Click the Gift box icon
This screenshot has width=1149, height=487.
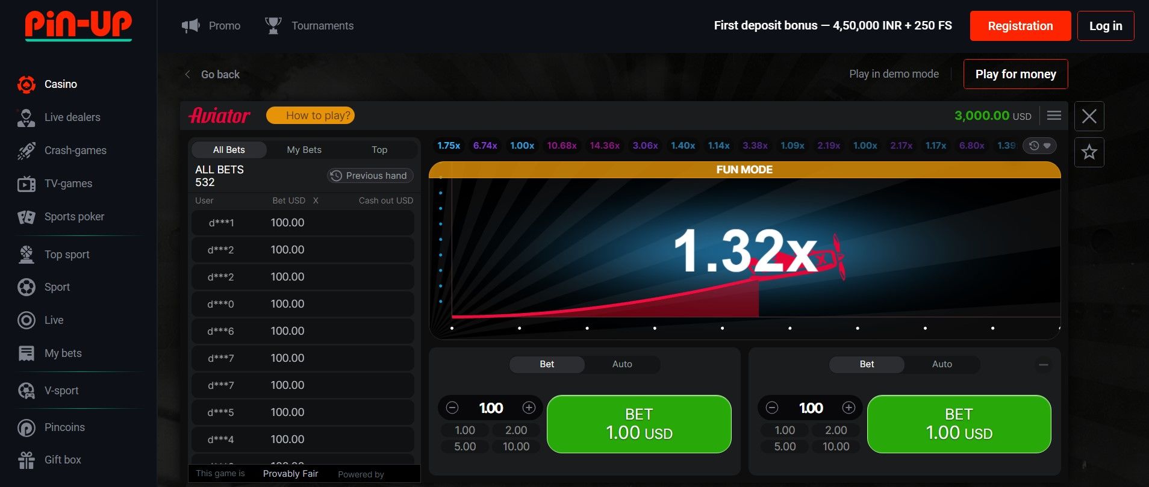pos(26,460)
